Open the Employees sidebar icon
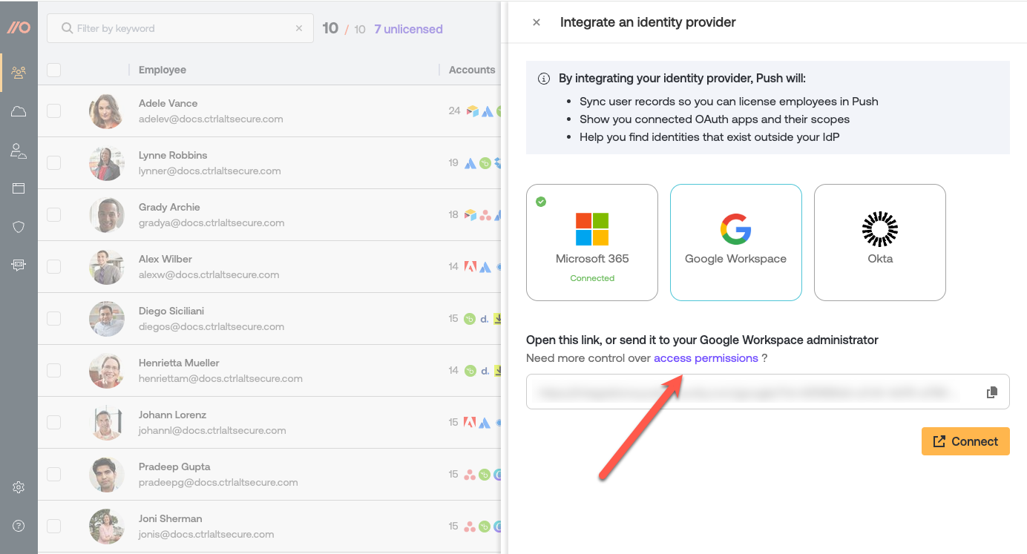The image size is (1027, 554). 19,73
